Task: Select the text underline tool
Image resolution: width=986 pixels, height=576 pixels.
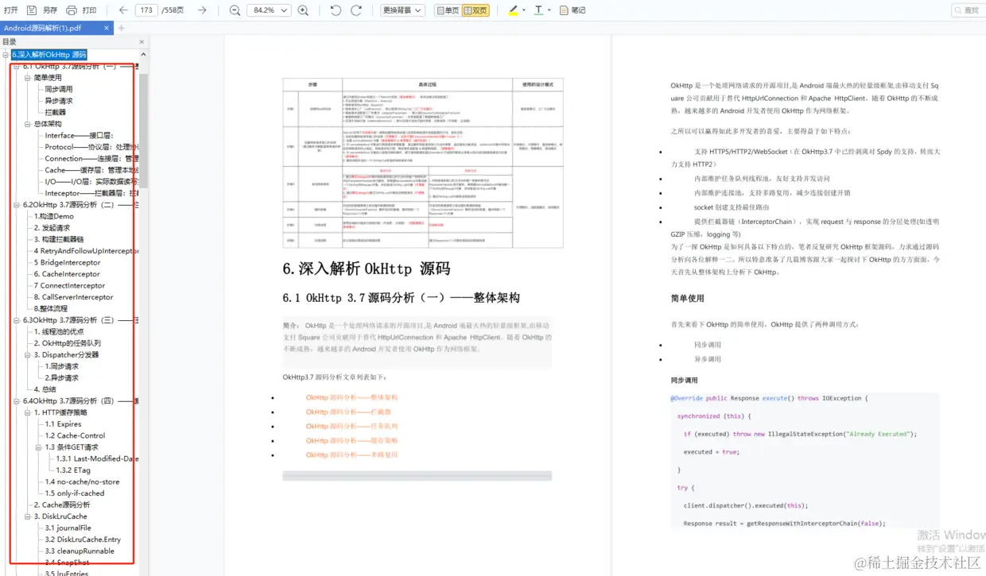Action: pos(538,10)
